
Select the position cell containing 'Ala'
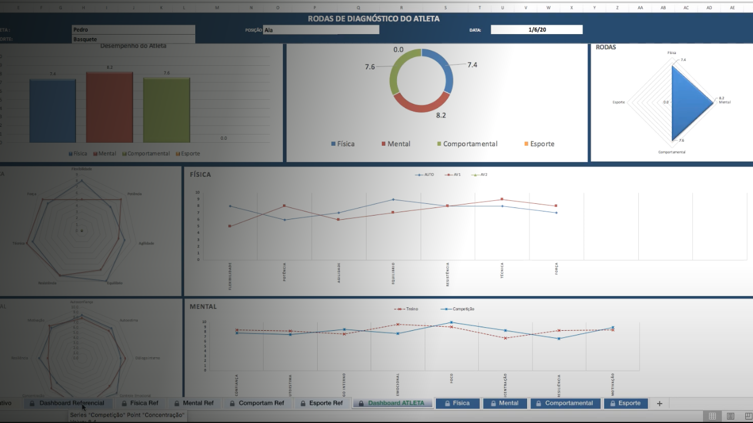pos(321,30)
